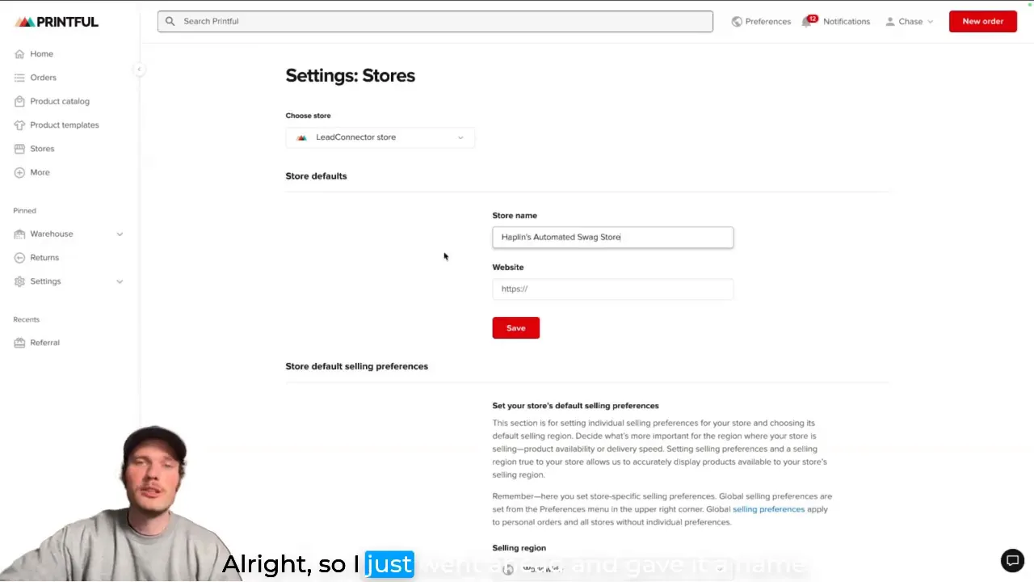Click the Notifications label in header
Viewport: 1034px width, 582px height.
(x=846, y=22)
